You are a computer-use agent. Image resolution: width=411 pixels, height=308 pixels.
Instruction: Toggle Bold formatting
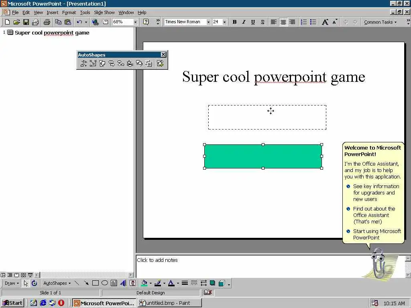click(234, 22)
